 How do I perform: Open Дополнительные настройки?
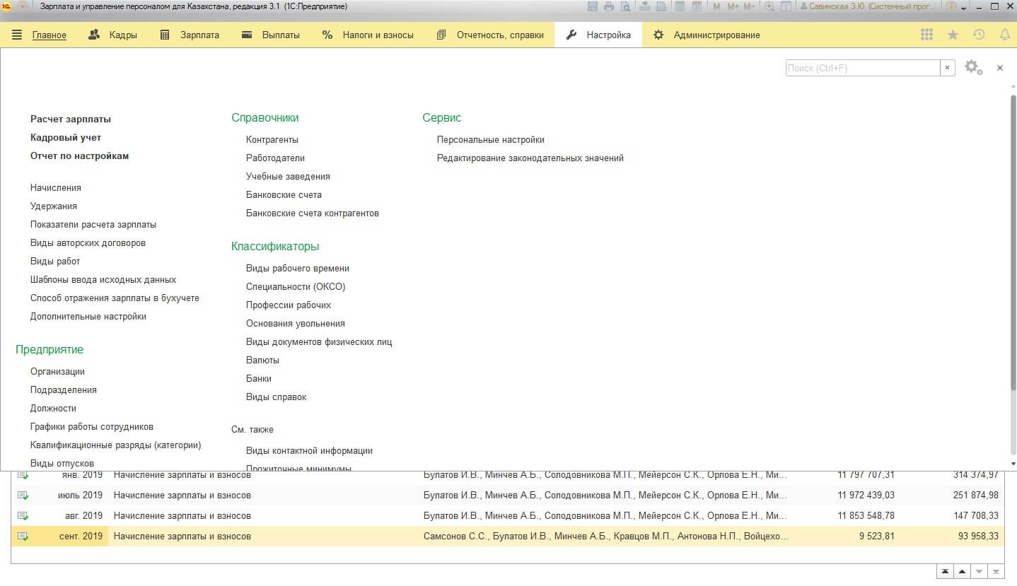88,317
